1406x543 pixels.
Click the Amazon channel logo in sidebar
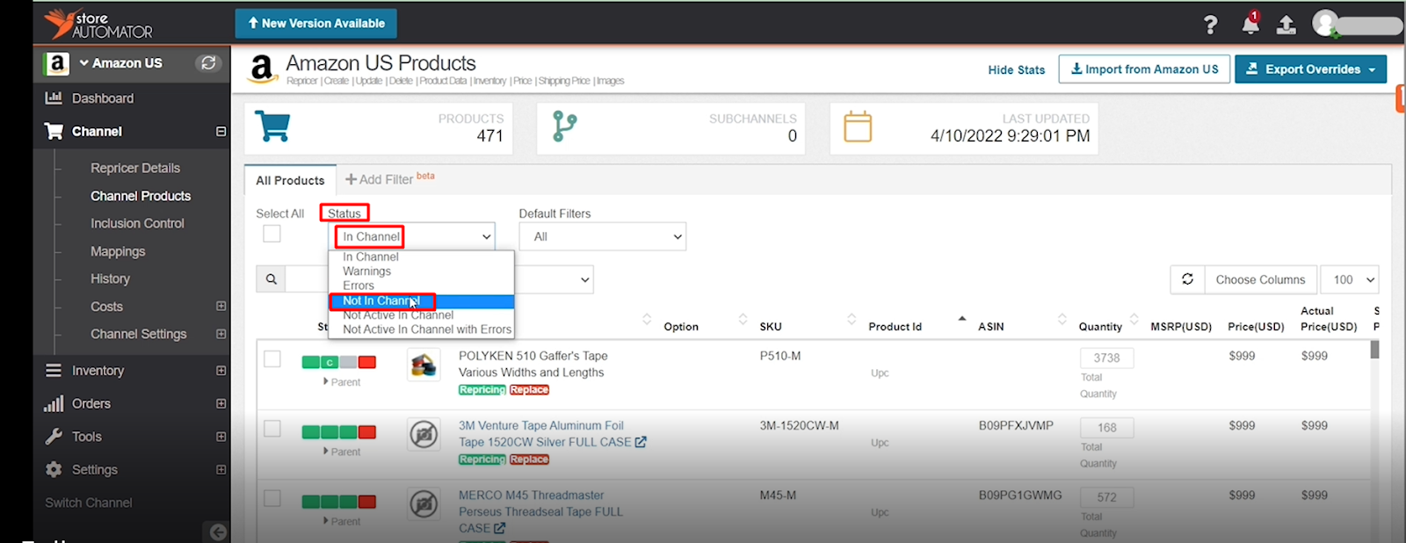point(56,63)
